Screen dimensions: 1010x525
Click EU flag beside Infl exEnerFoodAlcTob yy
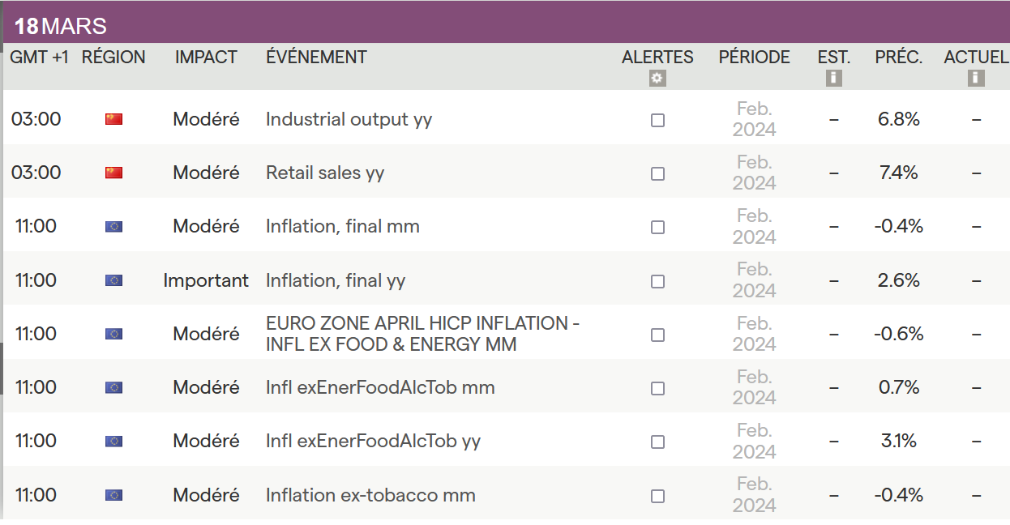113,442
